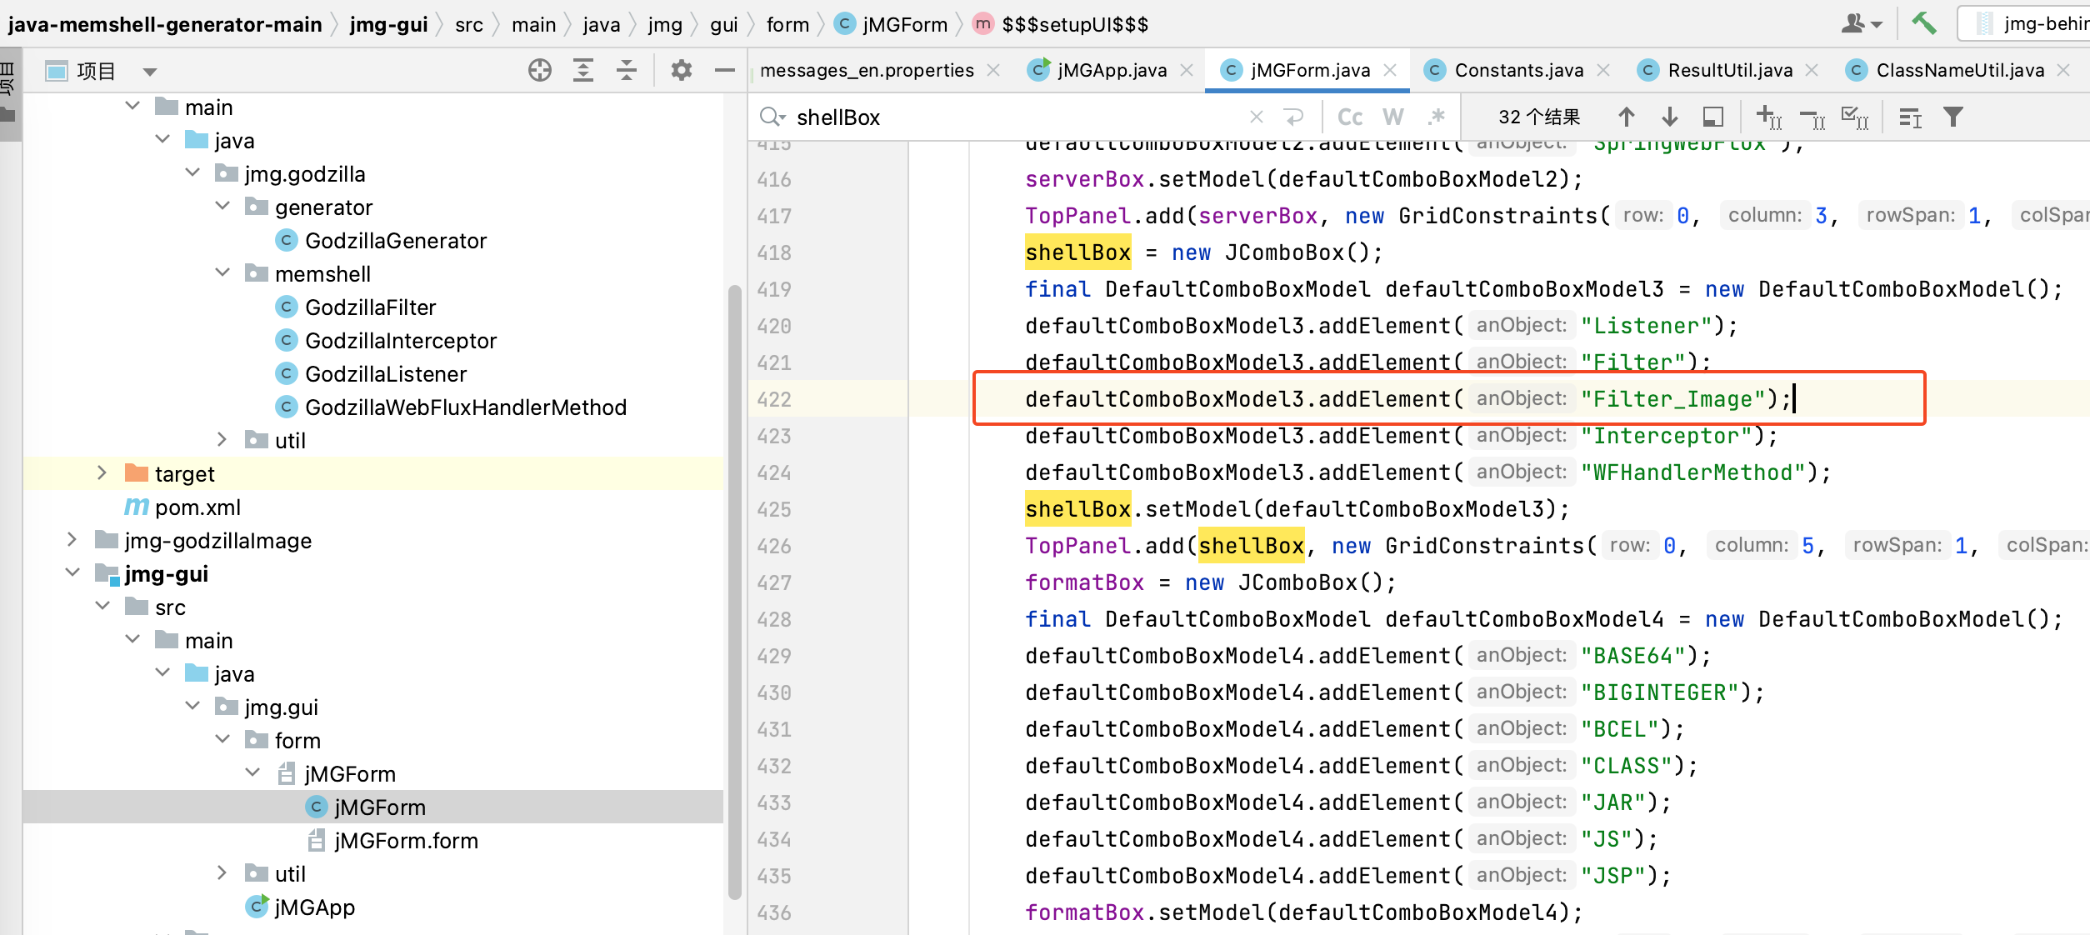
Task: Open the jmg-behinder run configuration selector
Action: click(2025, 23)
